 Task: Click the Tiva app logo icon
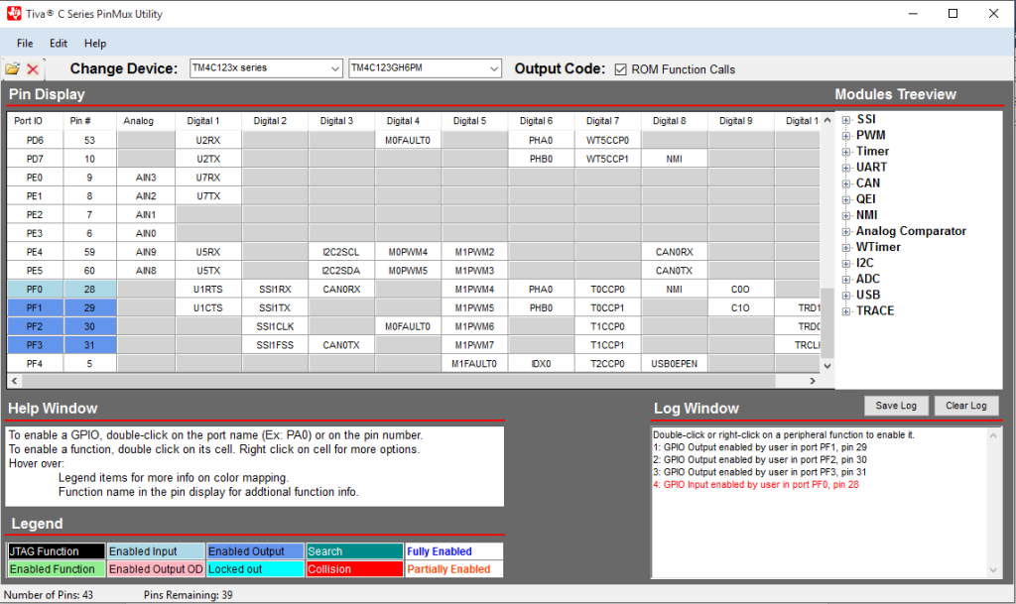click(14, 13)
